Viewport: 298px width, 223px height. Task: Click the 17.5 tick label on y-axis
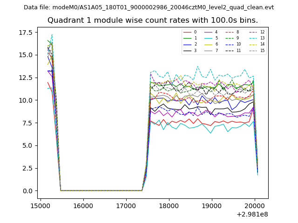tap(27, 33)
